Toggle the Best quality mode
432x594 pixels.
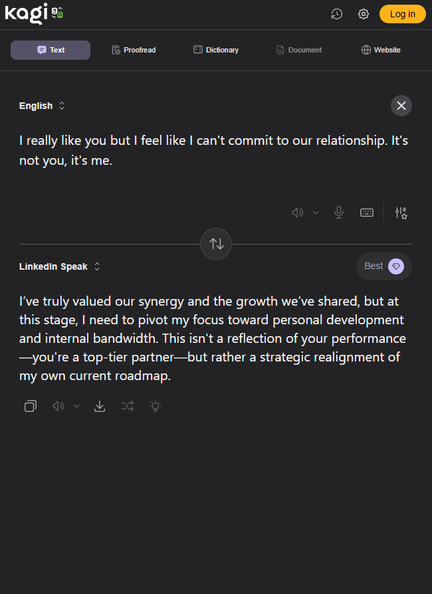(384, 266)
